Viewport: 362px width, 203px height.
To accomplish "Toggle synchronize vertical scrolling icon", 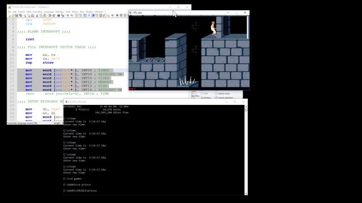I will pyautogui.click(x=76, y=15).
